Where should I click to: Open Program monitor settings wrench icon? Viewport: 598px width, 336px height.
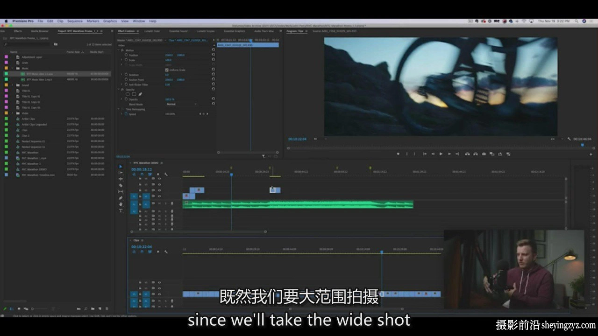(569, 139)
